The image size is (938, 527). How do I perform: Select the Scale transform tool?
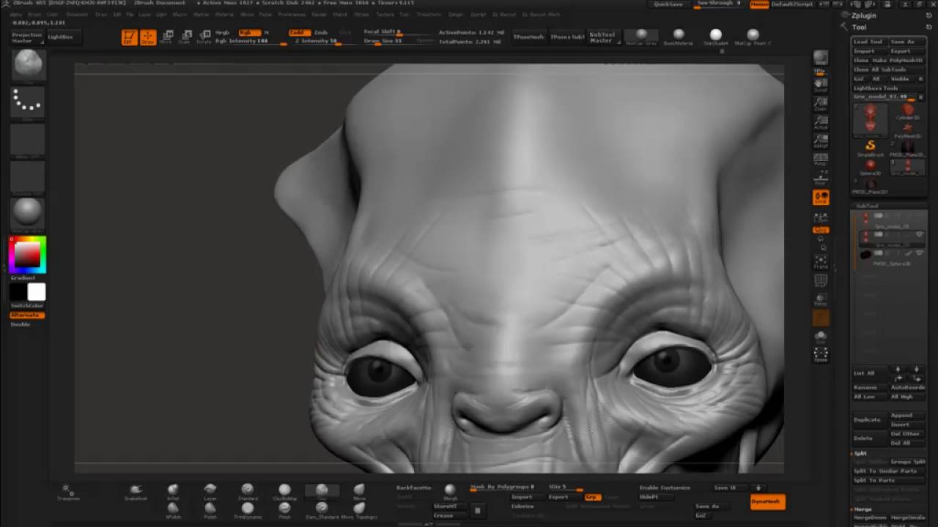click(186, 37)
